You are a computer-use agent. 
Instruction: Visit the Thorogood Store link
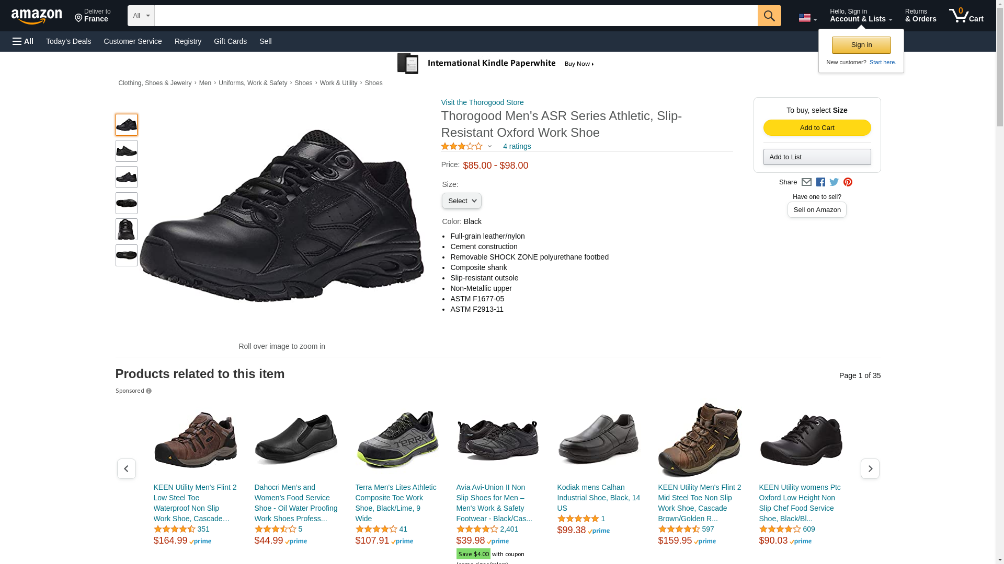click(x=482, y=102)
